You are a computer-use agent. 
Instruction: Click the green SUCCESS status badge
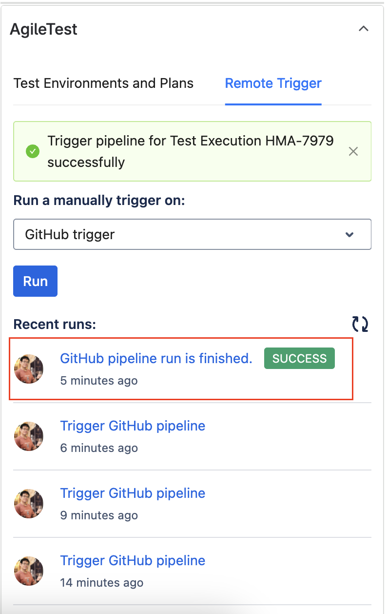click(299, 359)
